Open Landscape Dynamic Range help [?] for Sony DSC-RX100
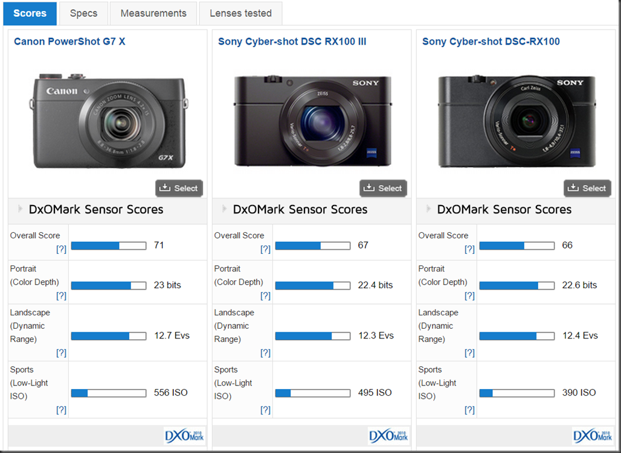621x453 pixels. [x=469, y=353]
